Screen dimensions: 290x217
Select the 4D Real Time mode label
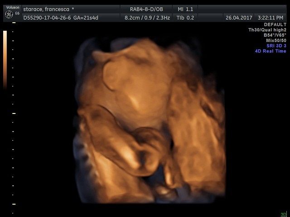(271, 52)
